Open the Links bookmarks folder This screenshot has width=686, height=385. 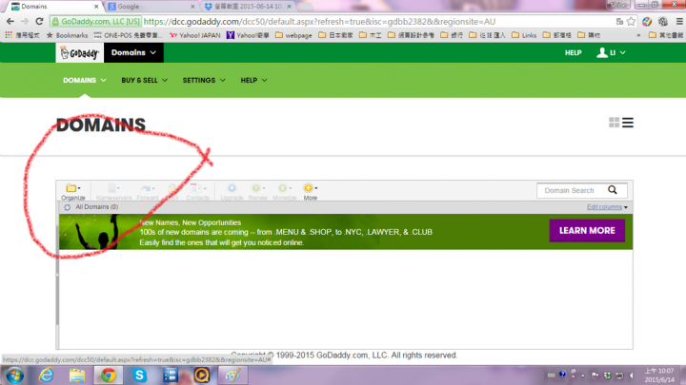pos(524,35)
